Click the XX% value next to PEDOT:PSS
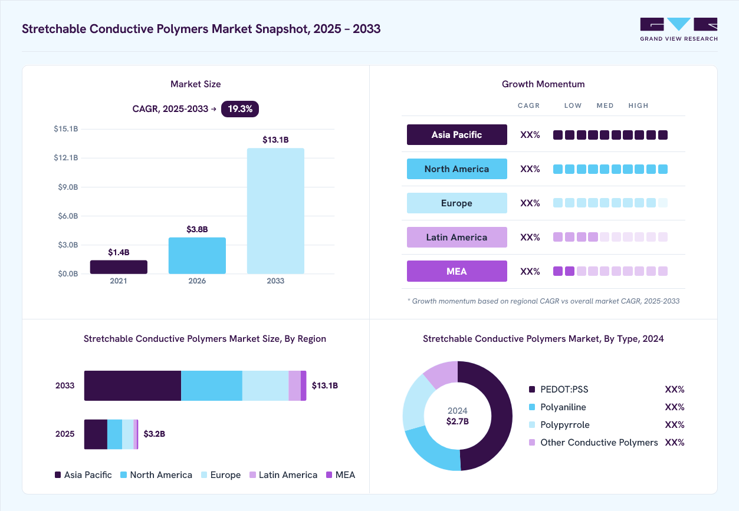The height and width of the screenshot is (511, 739). click(675, 390)
